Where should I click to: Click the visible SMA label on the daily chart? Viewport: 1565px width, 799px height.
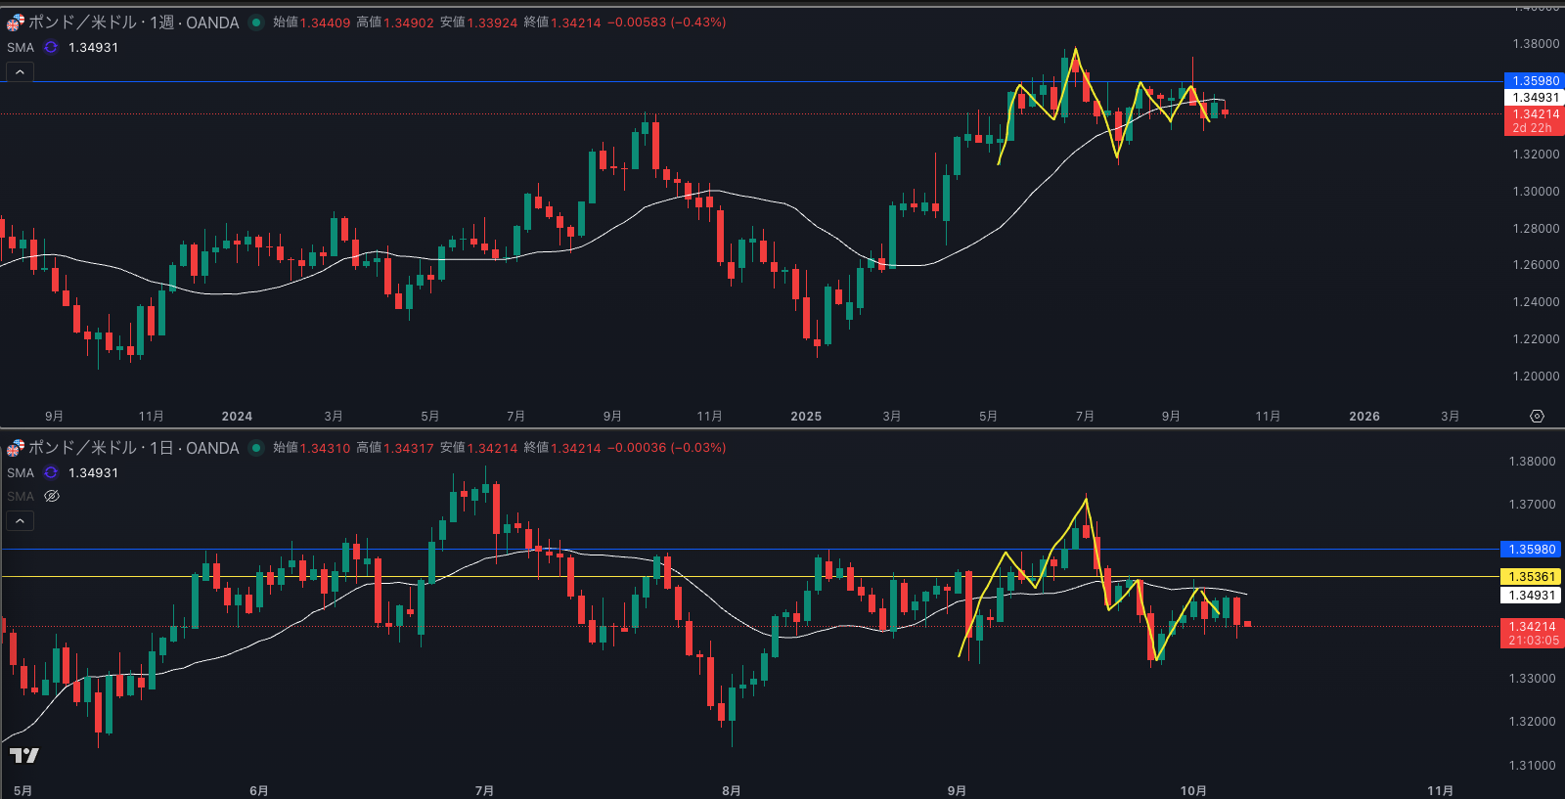tap(21, 472)
